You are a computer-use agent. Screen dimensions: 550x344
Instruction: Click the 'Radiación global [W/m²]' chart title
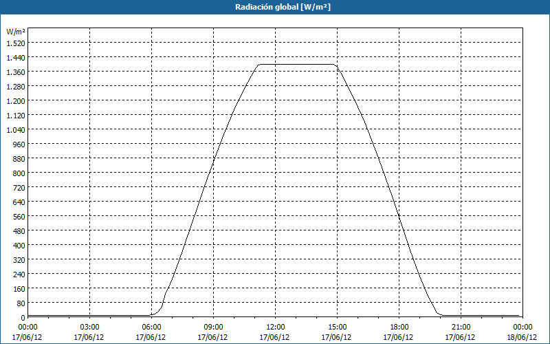[283, 7]
